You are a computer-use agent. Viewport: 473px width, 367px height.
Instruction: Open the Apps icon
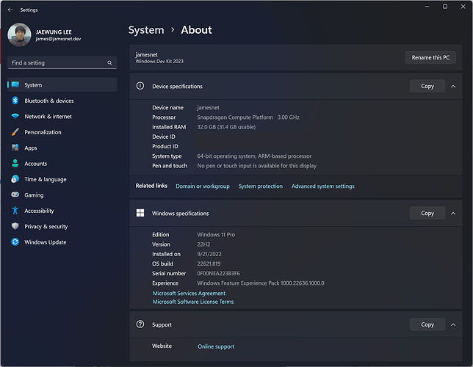pos(15,148)
